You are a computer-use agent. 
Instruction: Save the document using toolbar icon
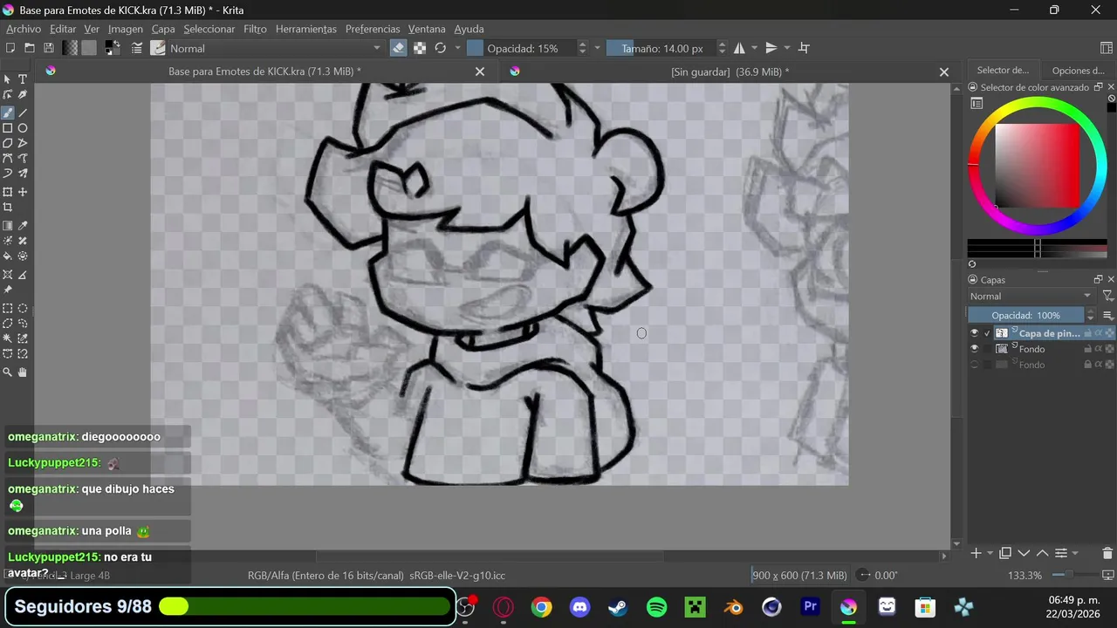coord(49,48)
